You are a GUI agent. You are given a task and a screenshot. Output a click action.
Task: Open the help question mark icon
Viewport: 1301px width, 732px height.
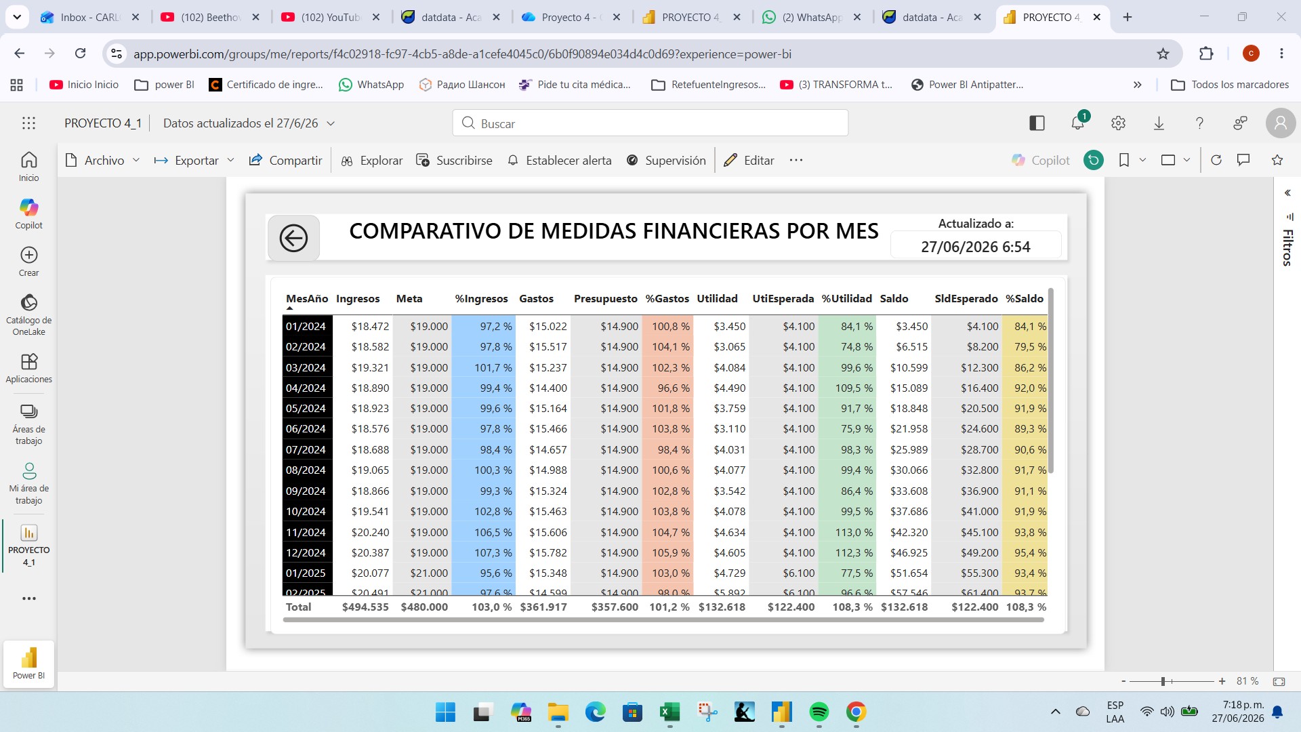click(x=1199, y=123)
